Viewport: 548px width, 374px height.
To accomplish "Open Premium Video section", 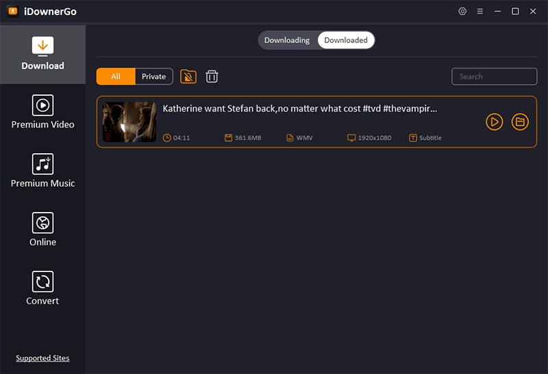I will (42, 112).
